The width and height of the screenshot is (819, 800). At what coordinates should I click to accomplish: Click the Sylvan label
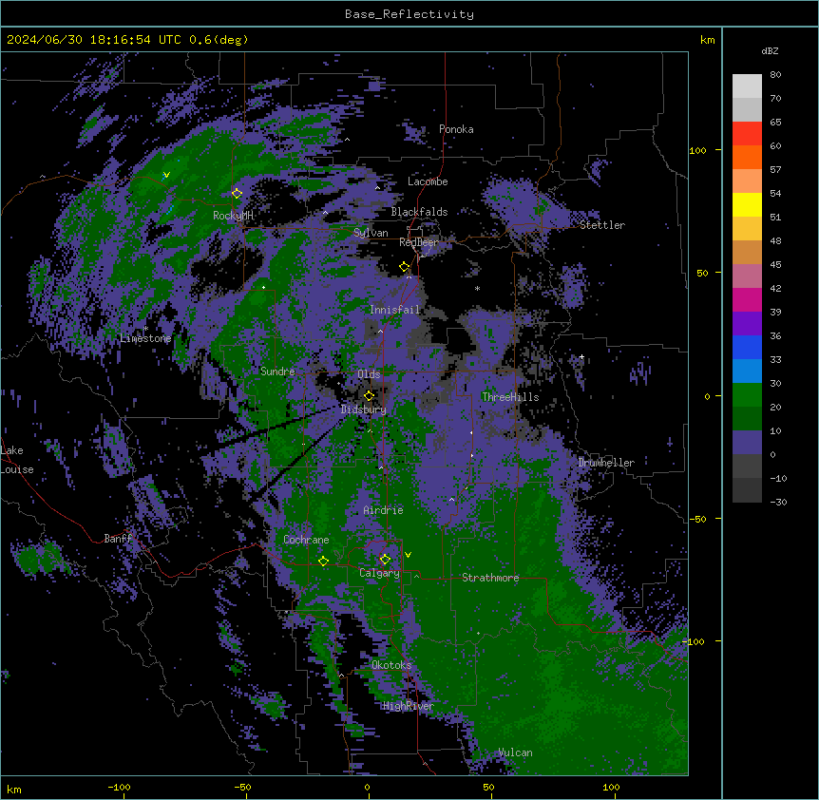pyautogui.click(x=371, y=233)
